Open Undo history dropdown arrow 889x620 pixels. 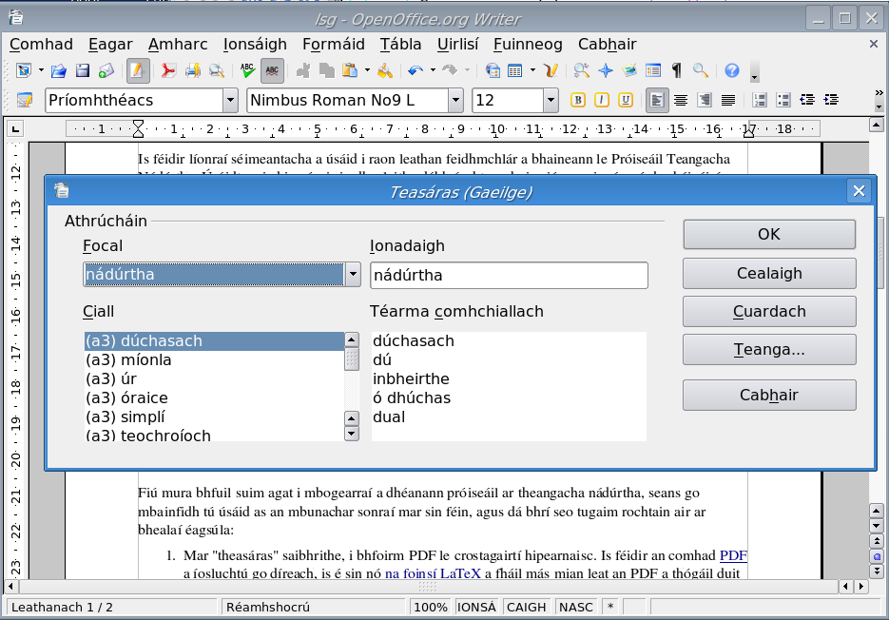click(x=433, y=71)
